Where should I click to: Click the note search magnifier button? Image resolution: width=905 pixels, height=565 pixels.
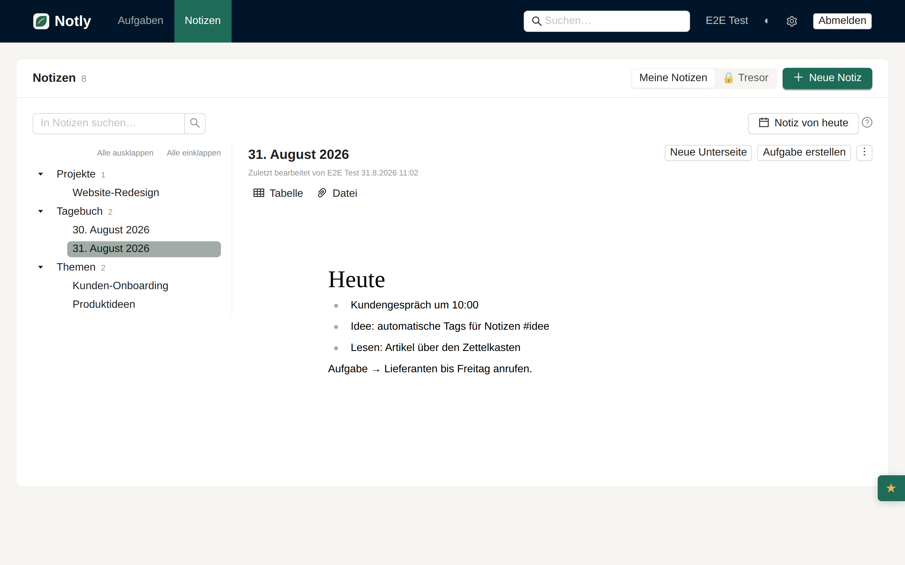pos(195,123)
